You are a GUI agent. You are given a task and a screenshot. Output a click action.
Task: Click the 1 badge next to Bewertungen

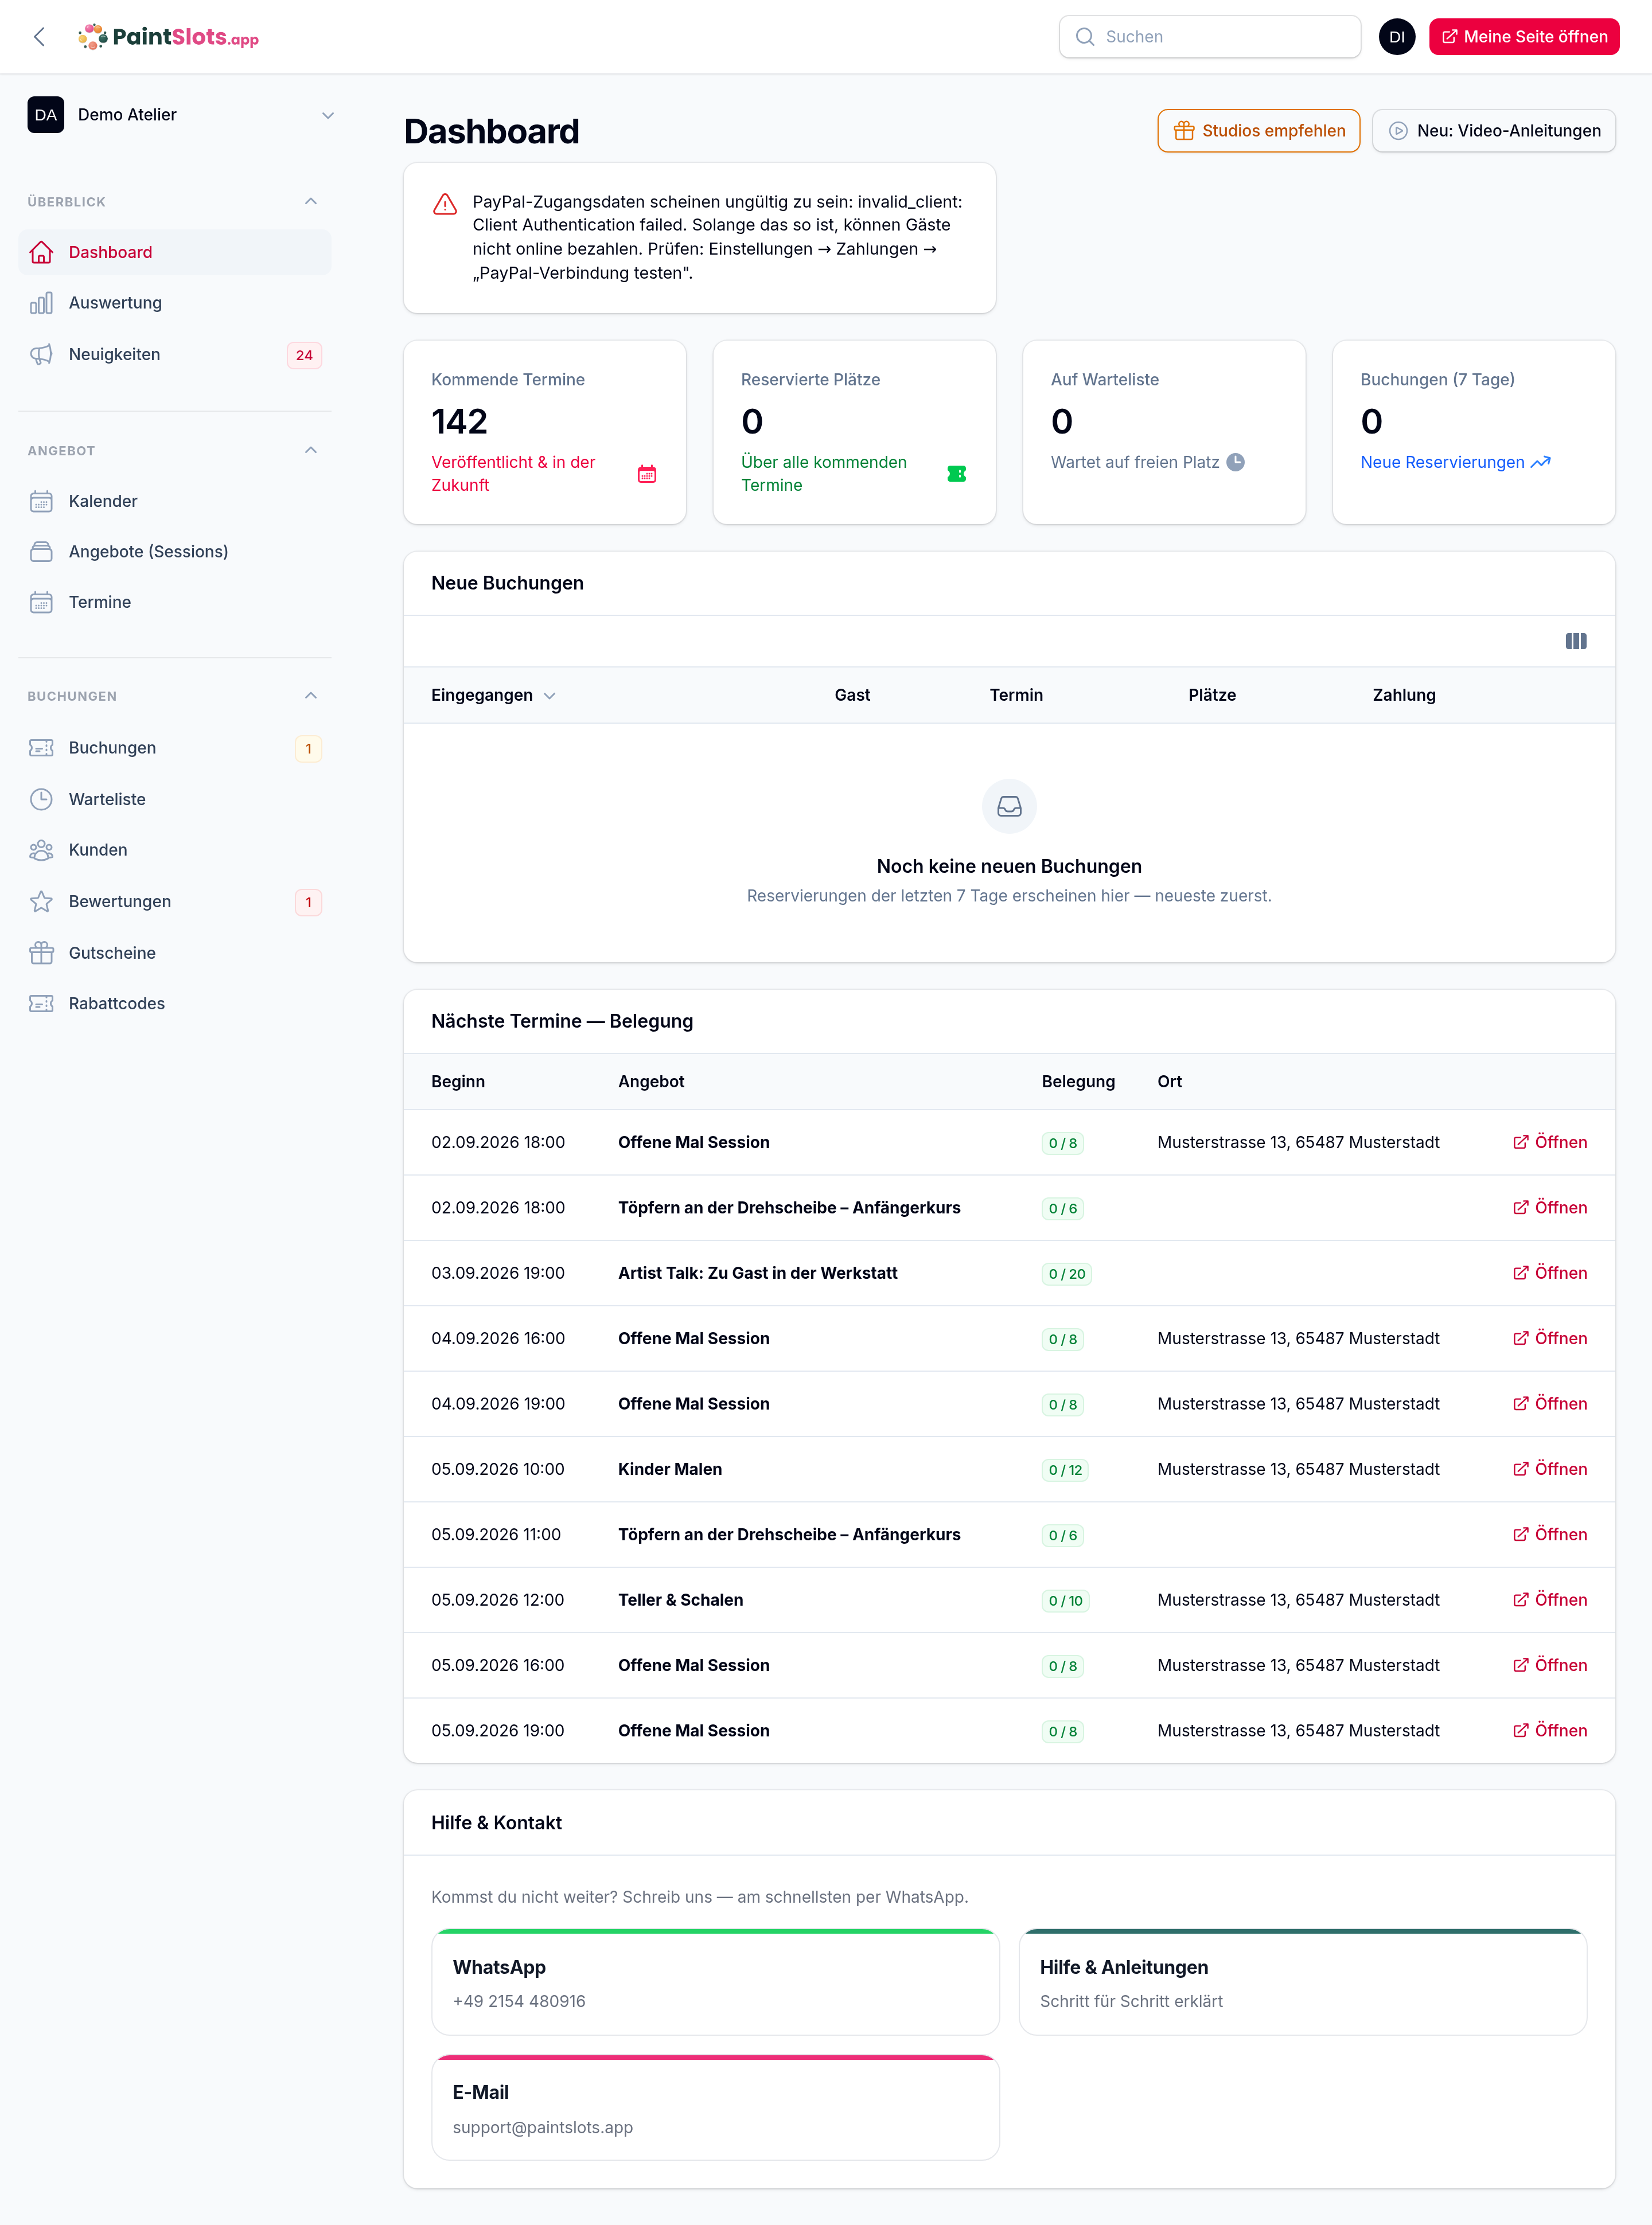point(308,901)
